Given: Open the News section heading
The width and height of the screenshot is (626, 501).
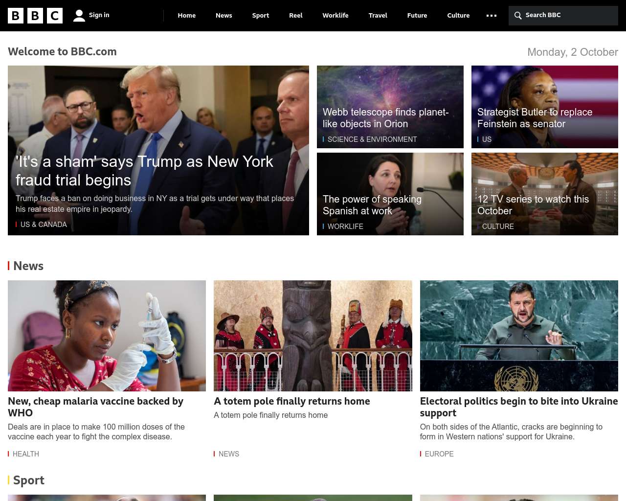Looking at the screenshot, I should point(28,266).
